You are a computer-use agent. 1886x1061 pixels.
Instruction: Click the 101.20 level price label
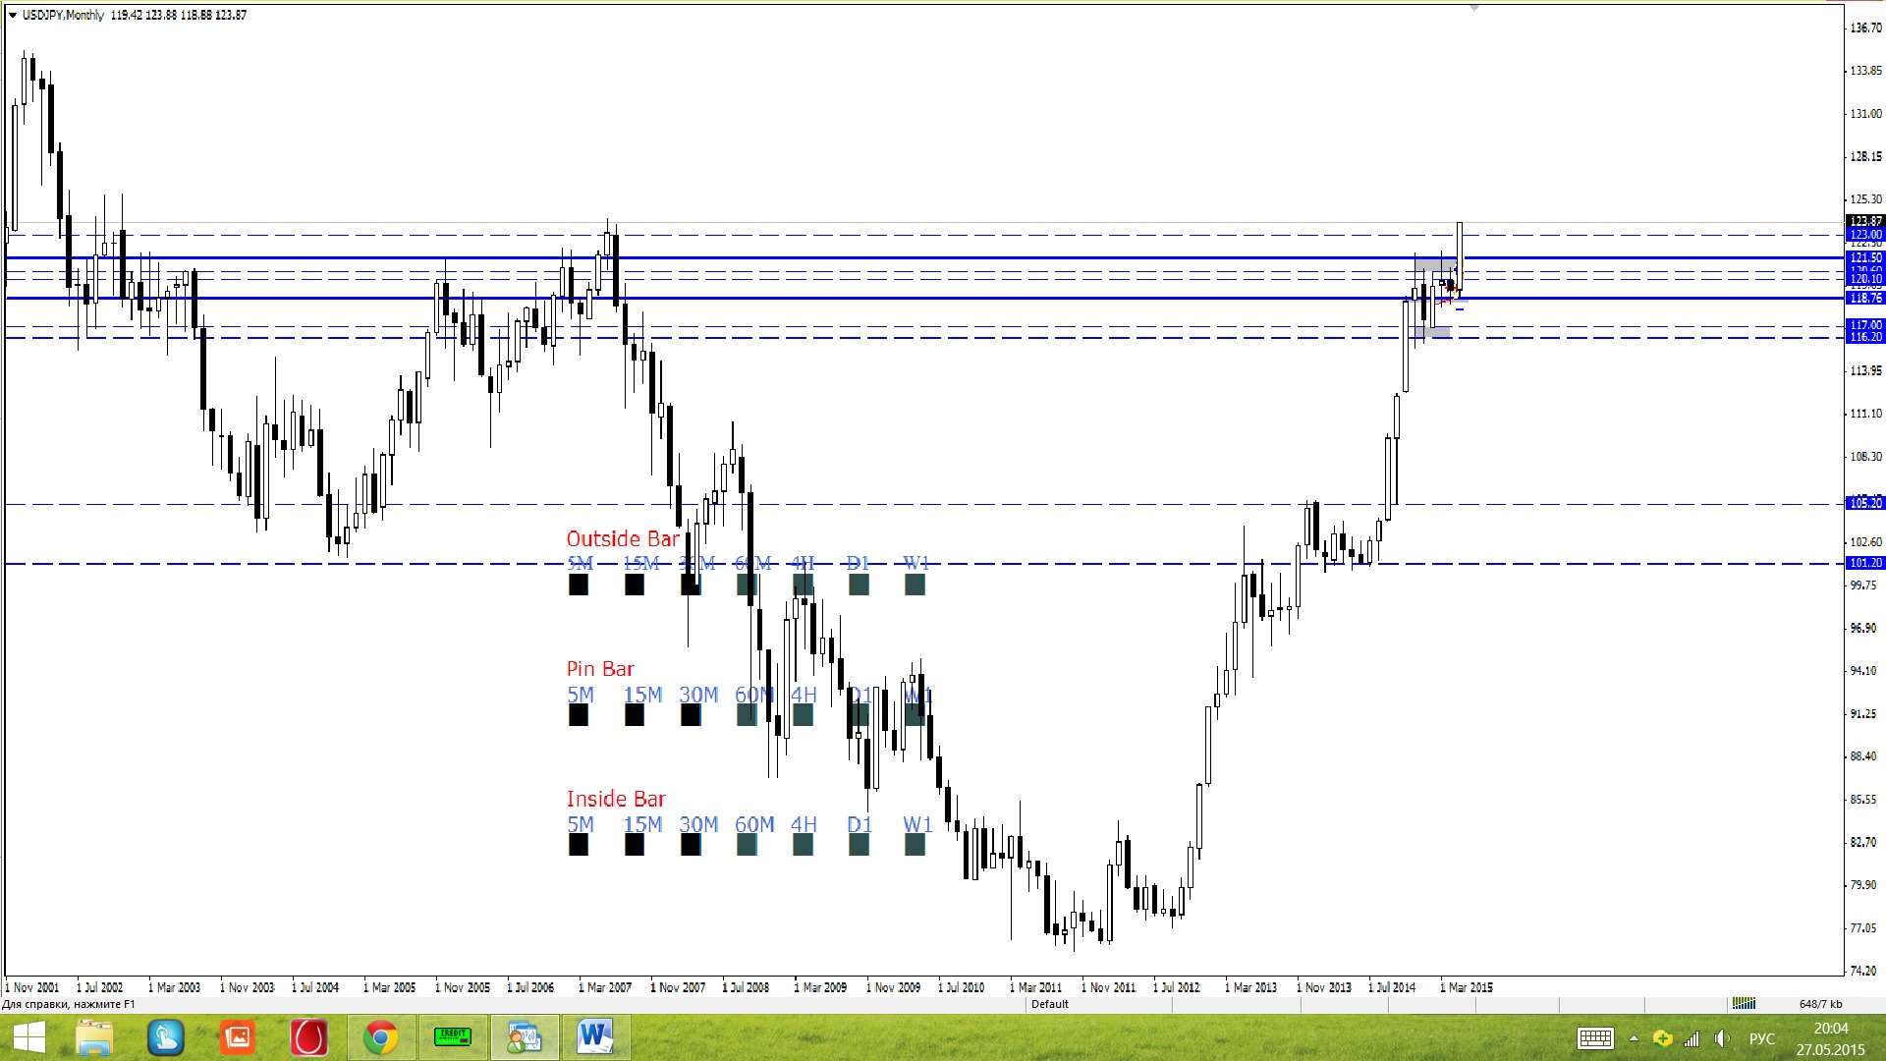[1865, 563]
